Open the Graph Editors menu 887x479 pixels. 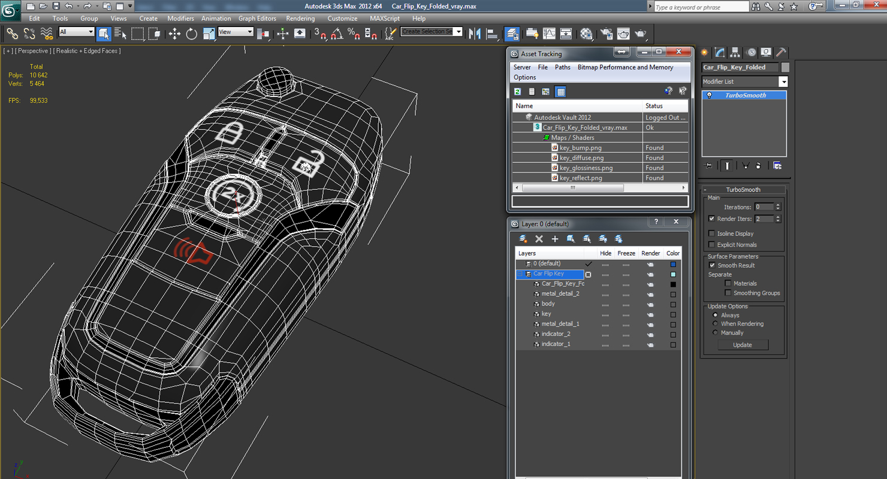pyautogui.click(x=257, y=19)
